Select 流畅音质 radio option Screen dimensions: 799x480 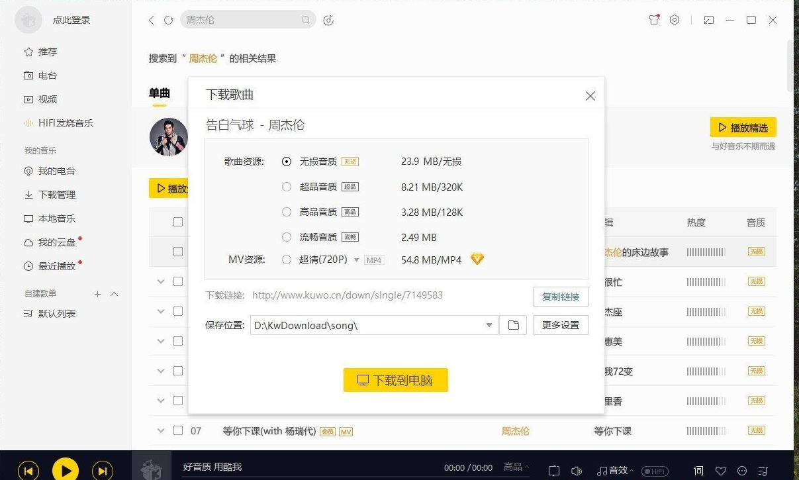pos(287,237)
